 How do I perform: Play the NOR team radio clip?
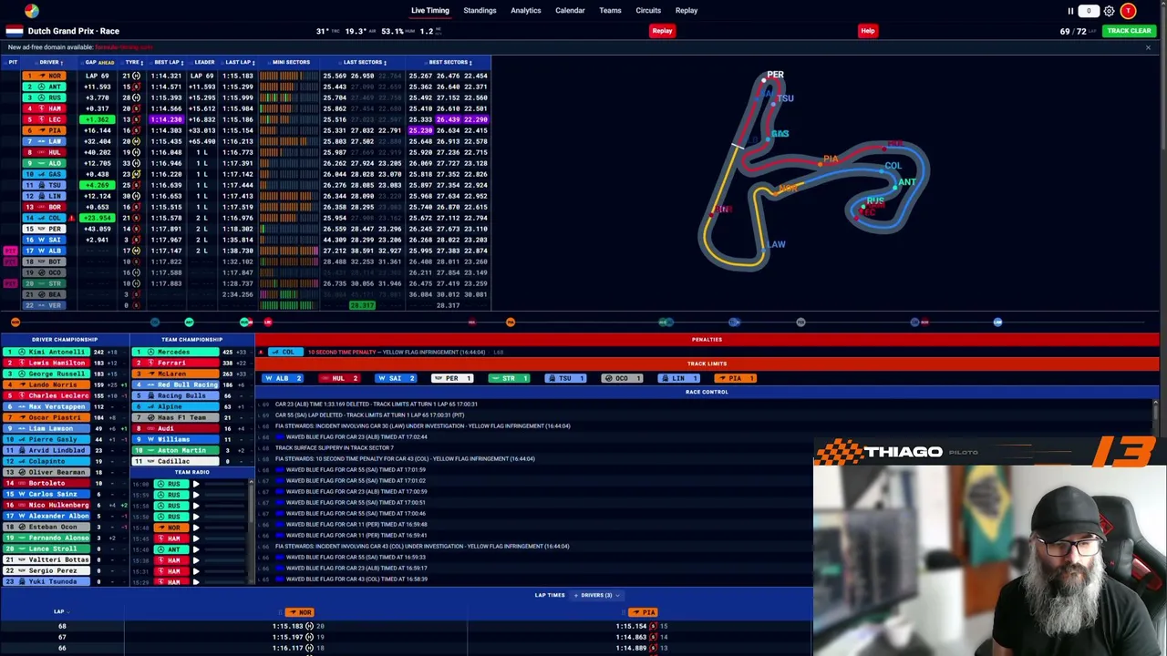click(x=196, y=528)
